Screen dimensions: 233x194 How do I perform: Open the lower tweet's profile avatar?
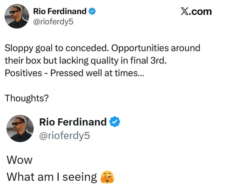[21, 128]
